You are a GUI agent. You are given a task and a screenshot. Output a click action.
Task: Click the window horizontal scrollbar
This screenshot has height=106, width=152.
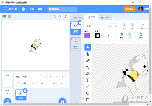(x=66, y=104)
